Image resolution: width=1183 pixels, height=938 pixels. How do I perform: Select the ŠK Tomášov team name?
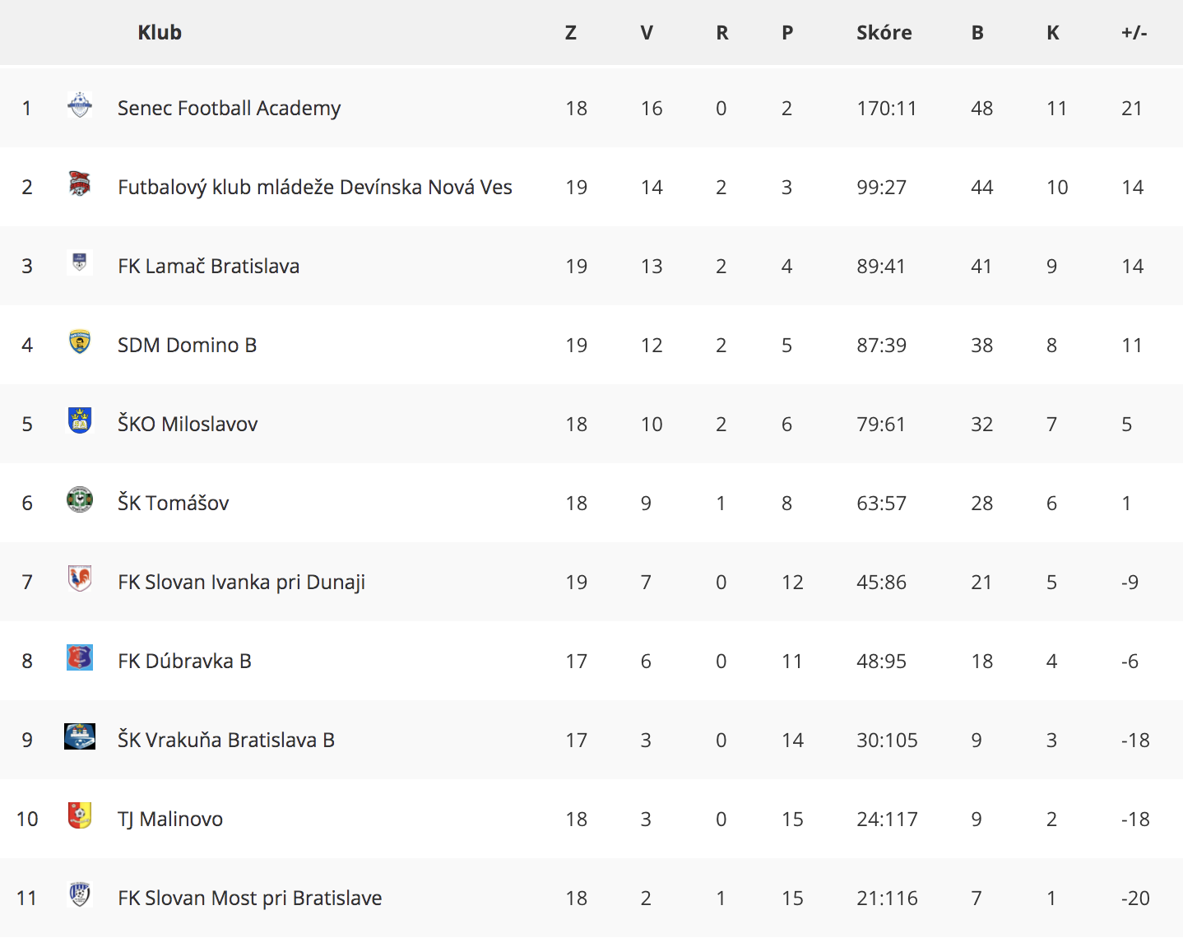coord(174,503)
